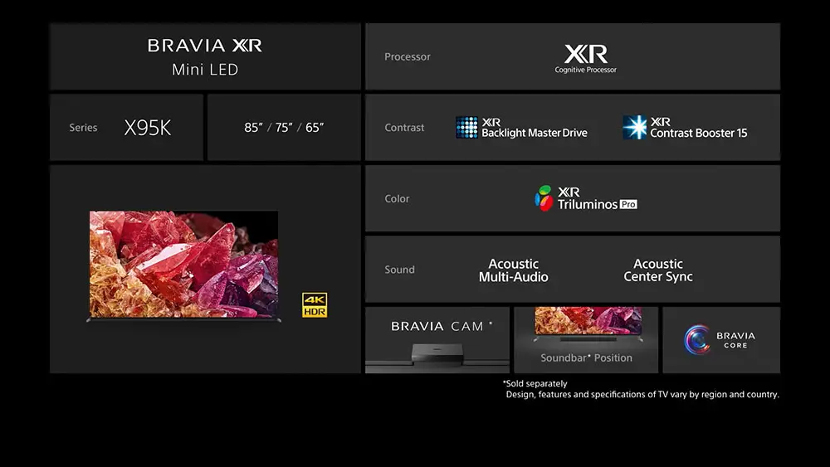Screen dimensions: 830x467
Task: Click the "Series" label
Action: click(83, 128)
